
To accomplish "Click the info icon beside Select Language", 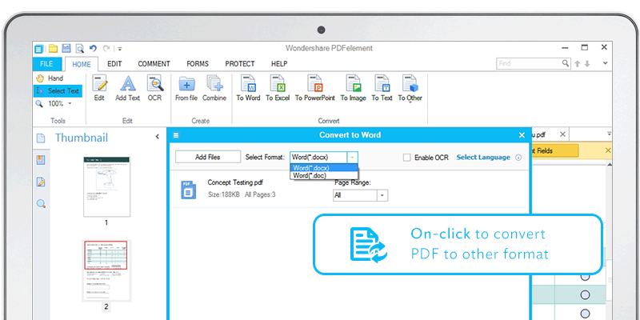I will (518, 158).
